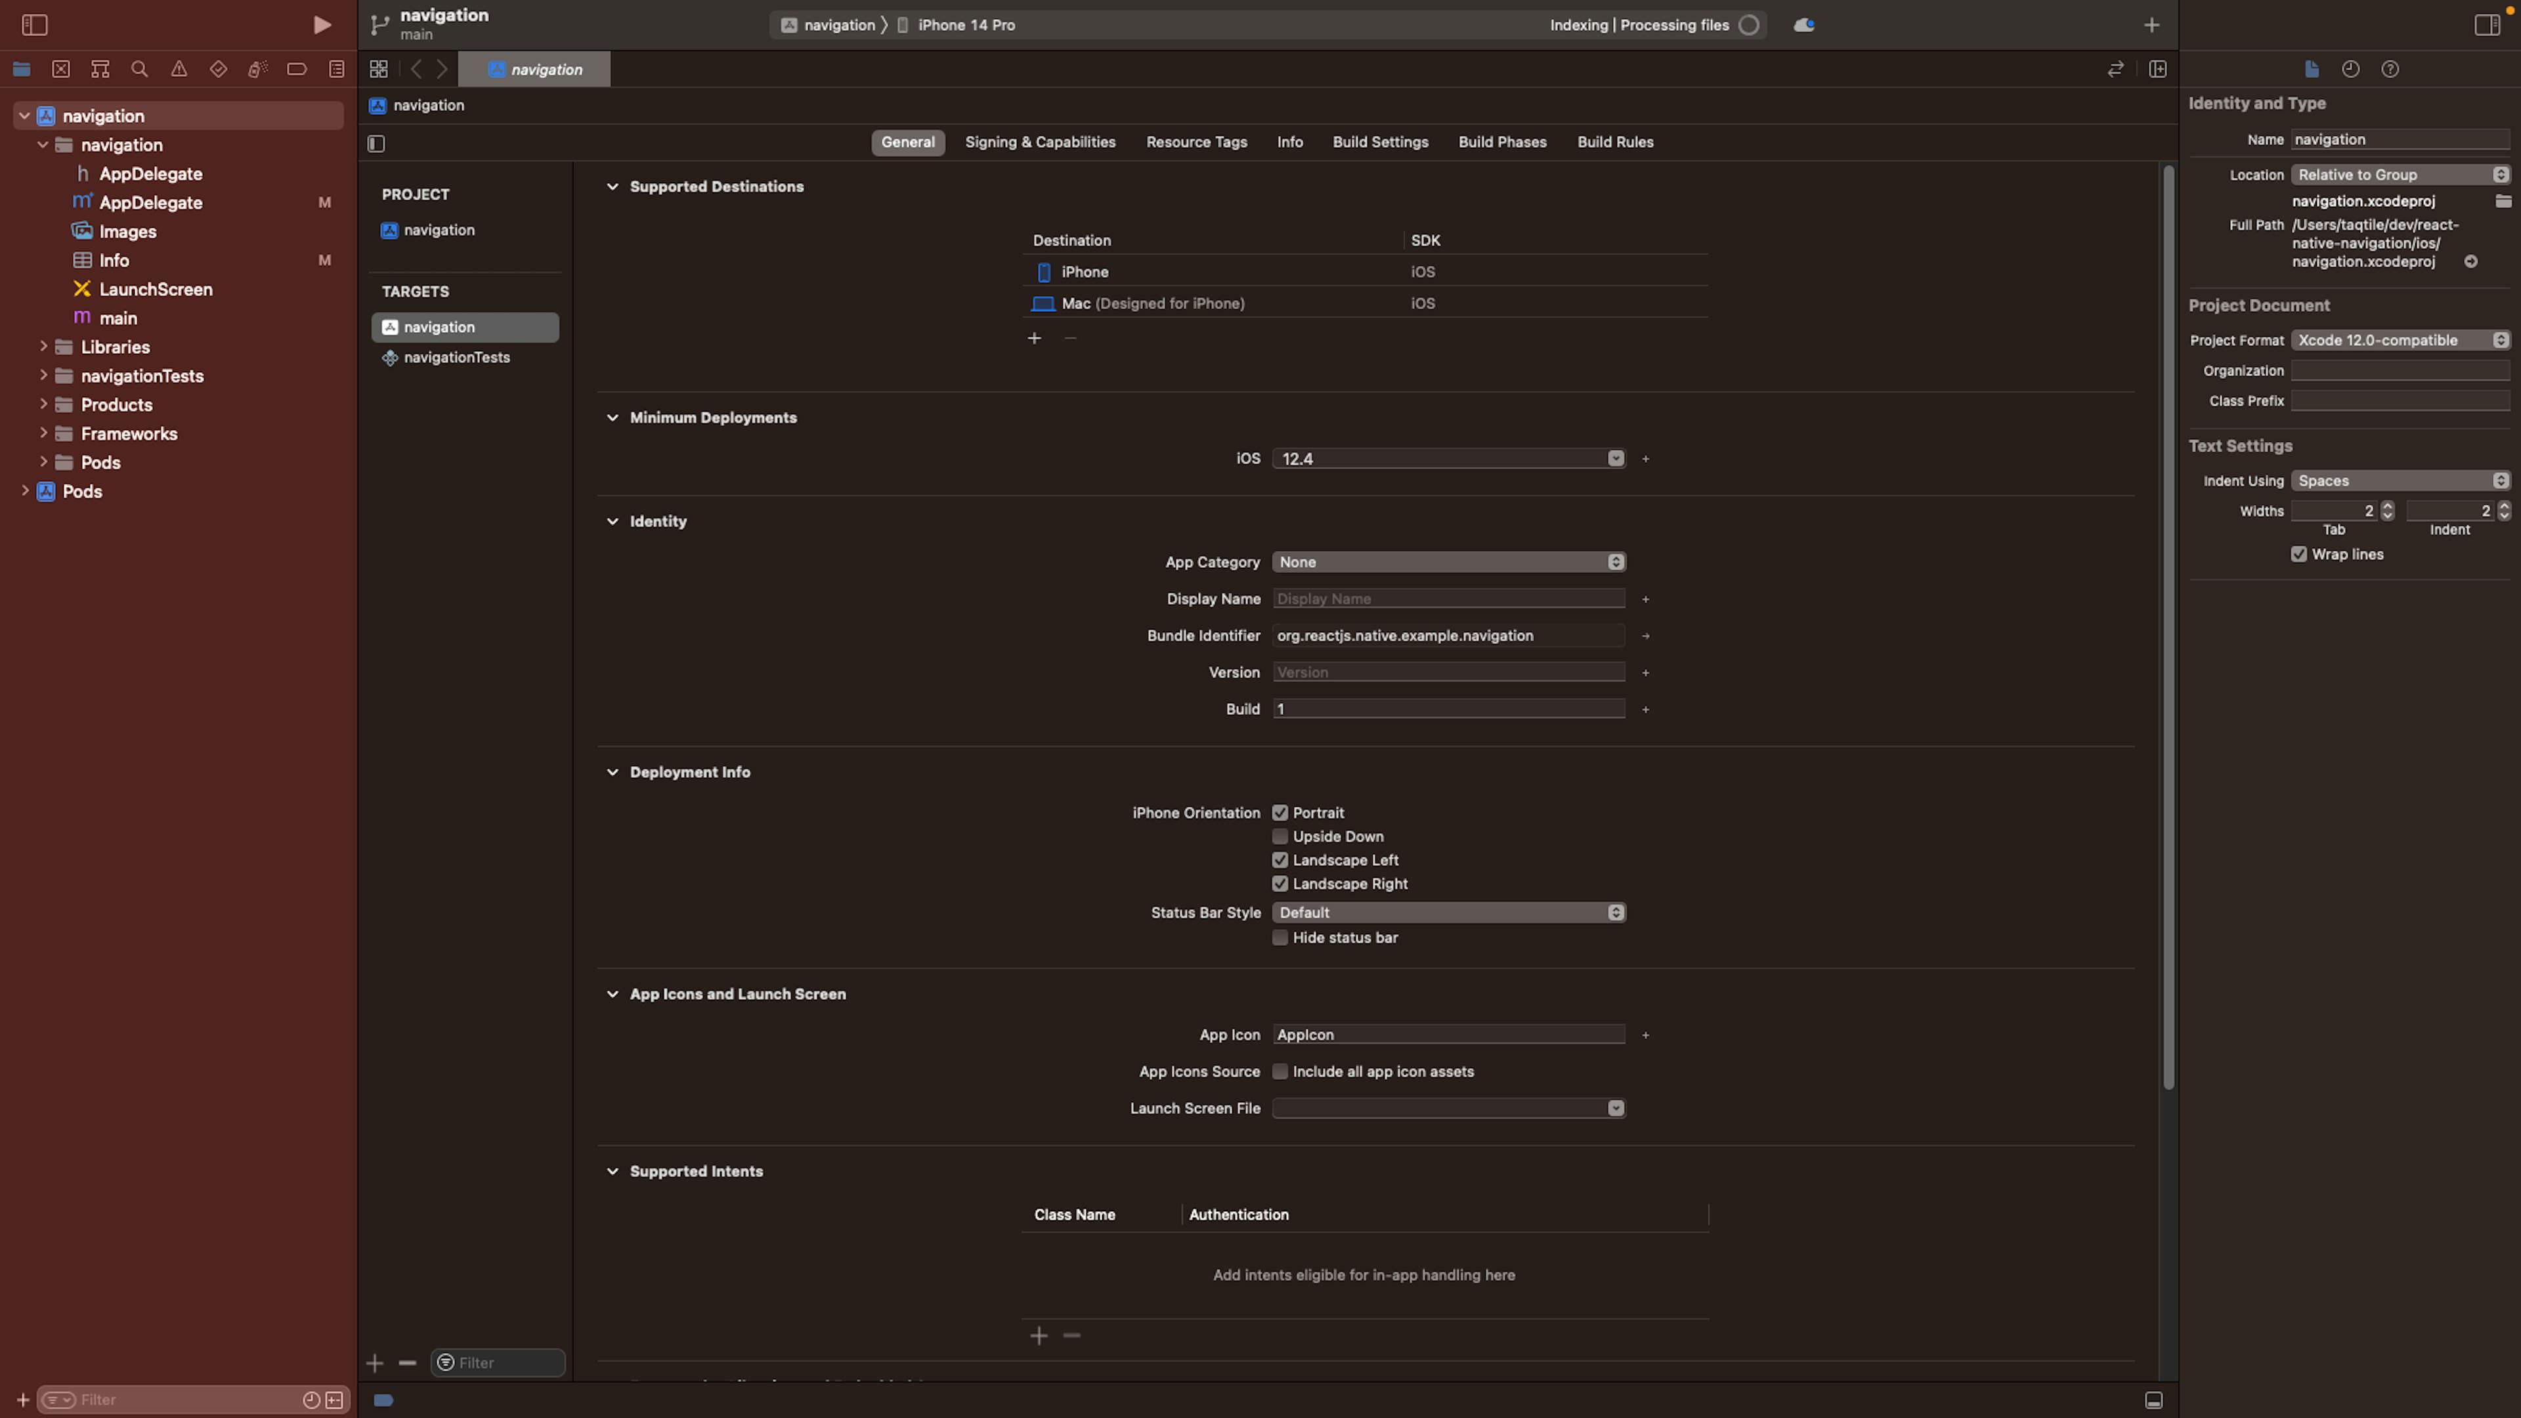Hide the navigator sidebar with the toggle icon

click(34, 24)
